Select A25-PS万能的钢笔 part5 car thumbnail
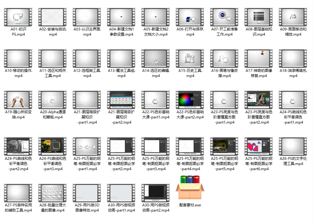 point(224,146)
